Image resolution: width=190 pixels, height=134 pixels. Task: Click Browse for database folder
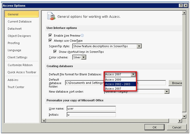click(x=175, y=83)
